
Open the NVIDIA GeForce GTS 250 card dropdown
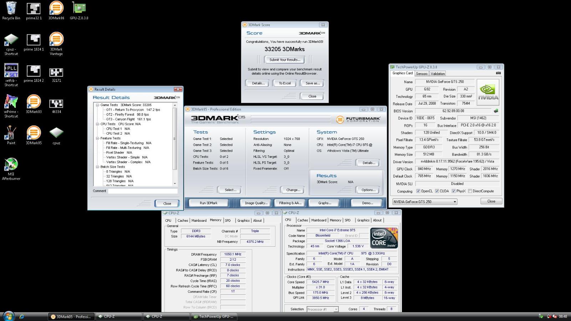pos(424,202)
